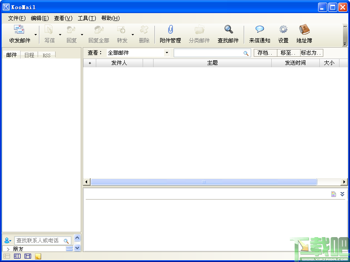The width and height of the screenshot is (350, 262).
Task: Click the yellow sticky note icon
Action: (38, 256)
